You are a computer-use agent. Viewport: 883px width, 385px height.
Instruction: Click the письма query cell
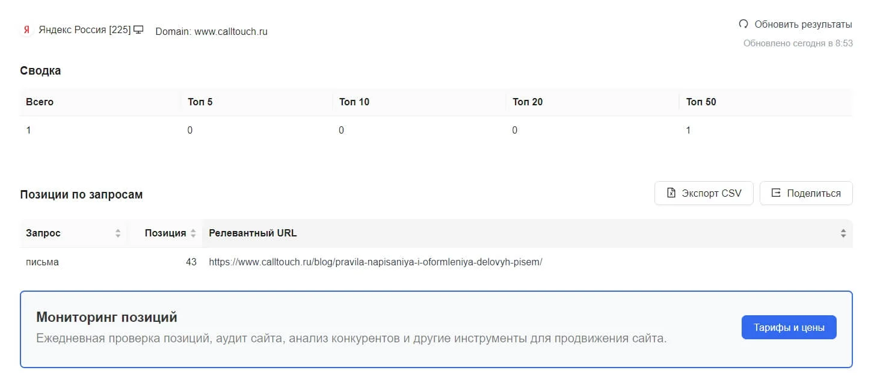click(x=42, y=262)
